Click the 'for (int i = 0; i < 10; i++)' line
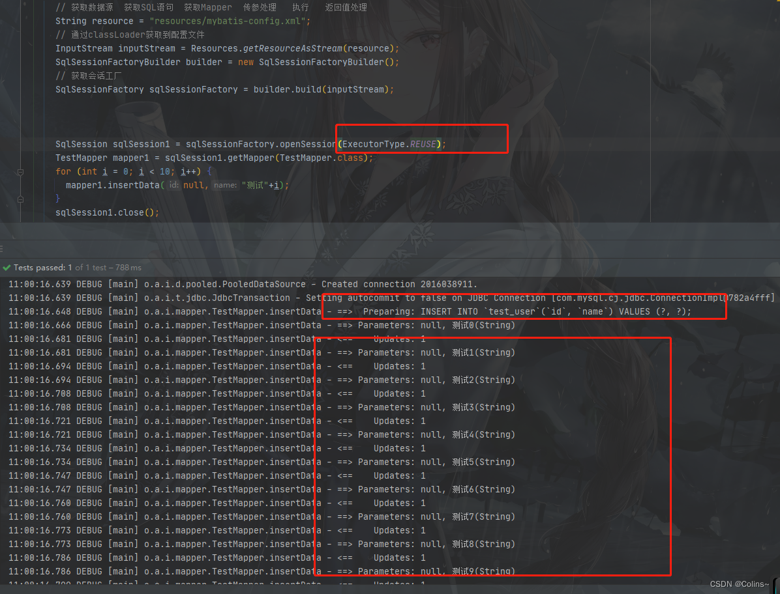Viewport: 780px width, 594px height. tap(133, 171)
